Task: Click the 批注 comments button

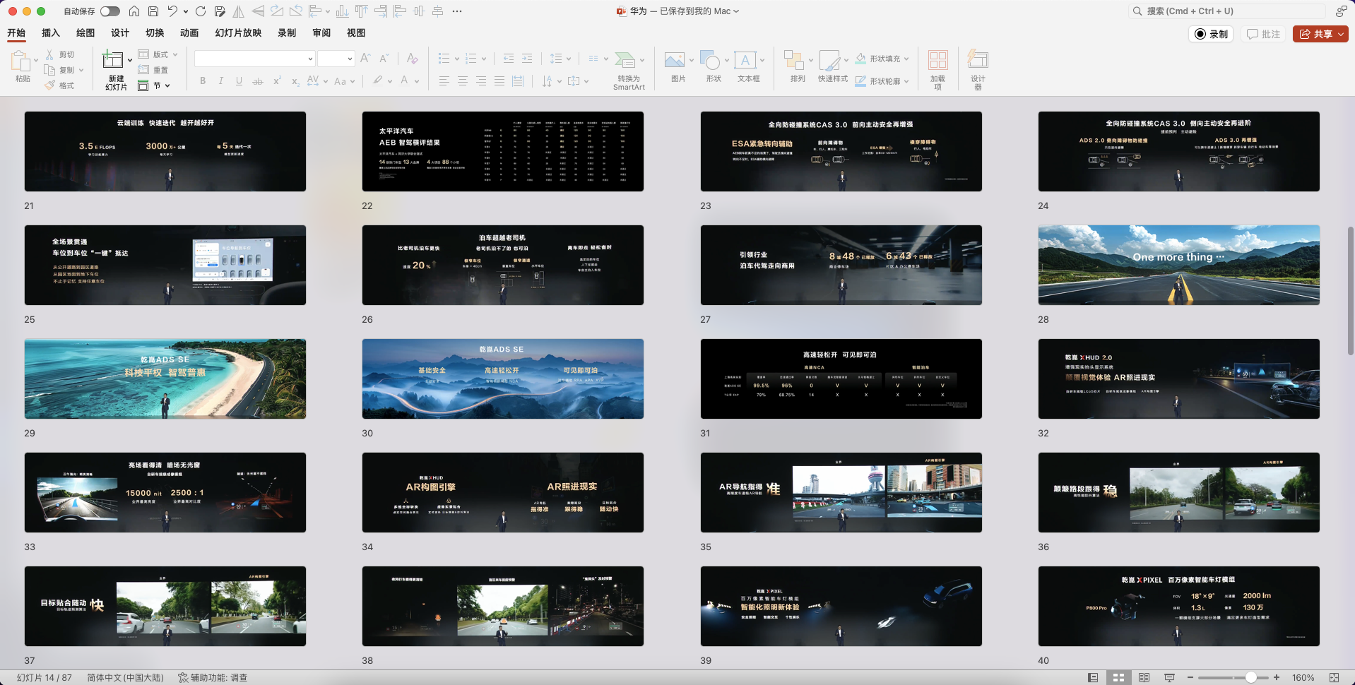Action: (x=1263, y=34)
